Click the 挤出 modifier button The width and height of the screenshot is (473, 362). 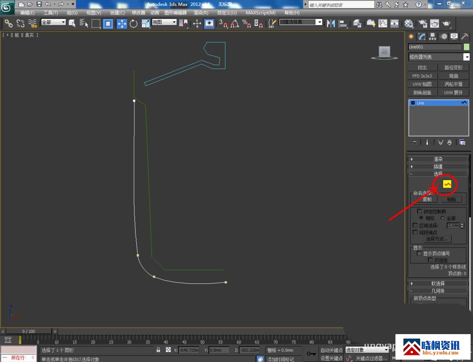pyautogui.click(x=422, y=68)
